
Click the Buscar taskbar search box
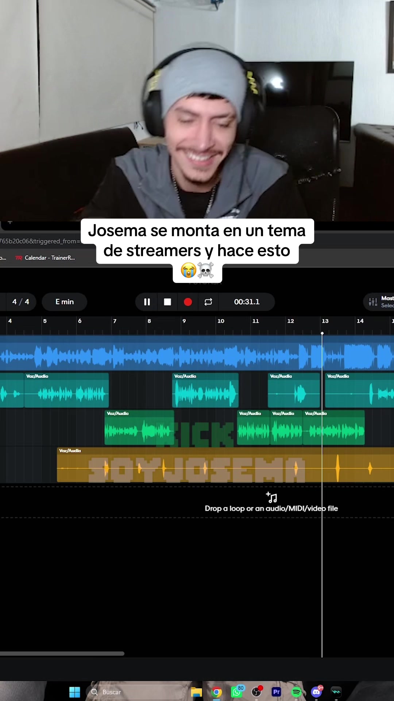[x=137, y=692]
